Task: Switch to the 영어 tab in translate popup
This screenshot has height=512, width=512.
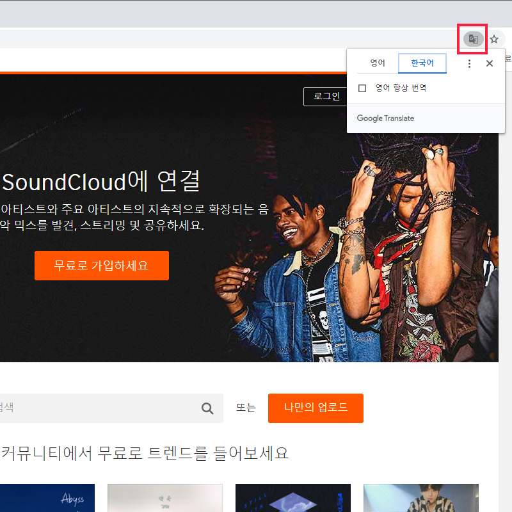Action: coord(378,63)
